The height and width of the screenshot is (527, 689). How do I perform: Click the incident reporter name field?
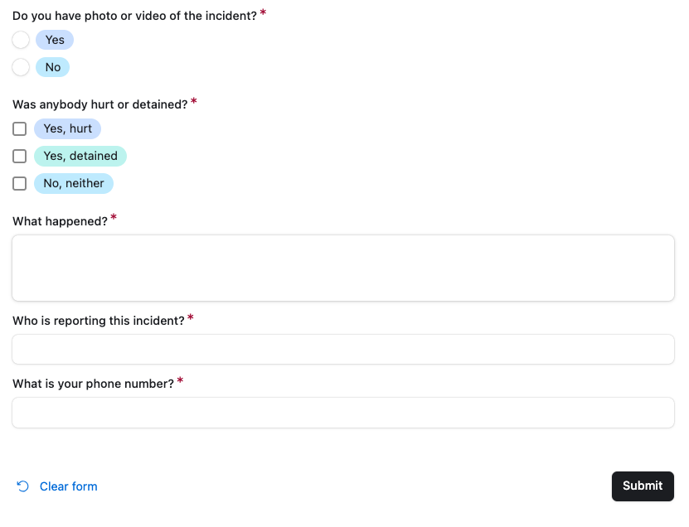click(342, 349)
